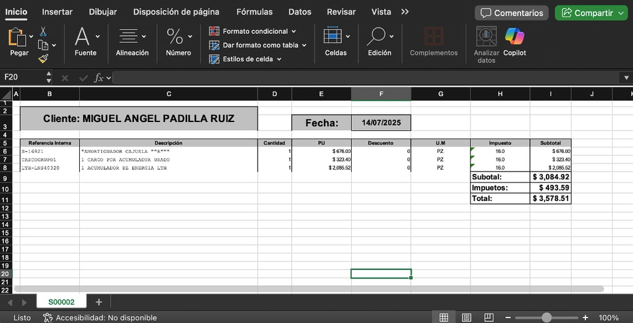Expand the Celdas dropdown arrow
The width and height of the screenshot is (633, 323).
[x=347, y=36]
